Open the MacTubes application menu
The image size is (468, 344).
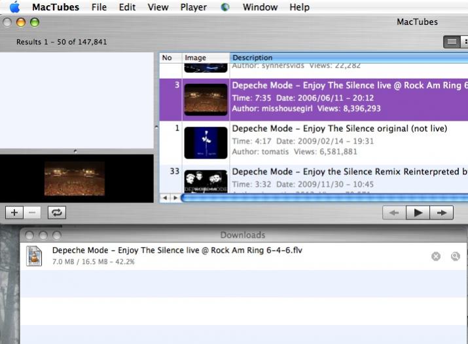coord(56,7)
